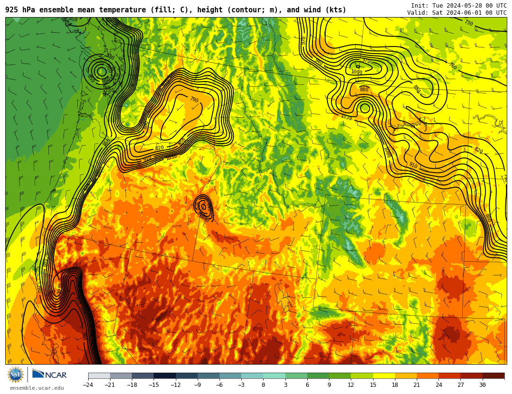Click the 12 colorbar tick label

tap(351, 385)
